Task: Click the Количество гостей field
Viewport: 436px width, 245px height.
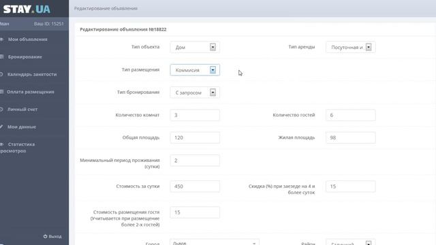Action: coord(350,115)
